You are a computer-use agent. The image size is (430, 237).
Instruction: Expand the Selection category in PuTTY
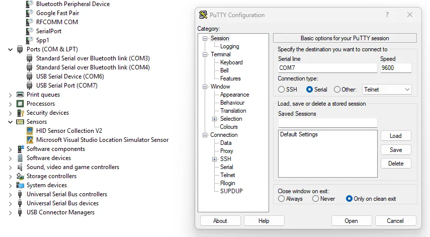tap(214, 119)
